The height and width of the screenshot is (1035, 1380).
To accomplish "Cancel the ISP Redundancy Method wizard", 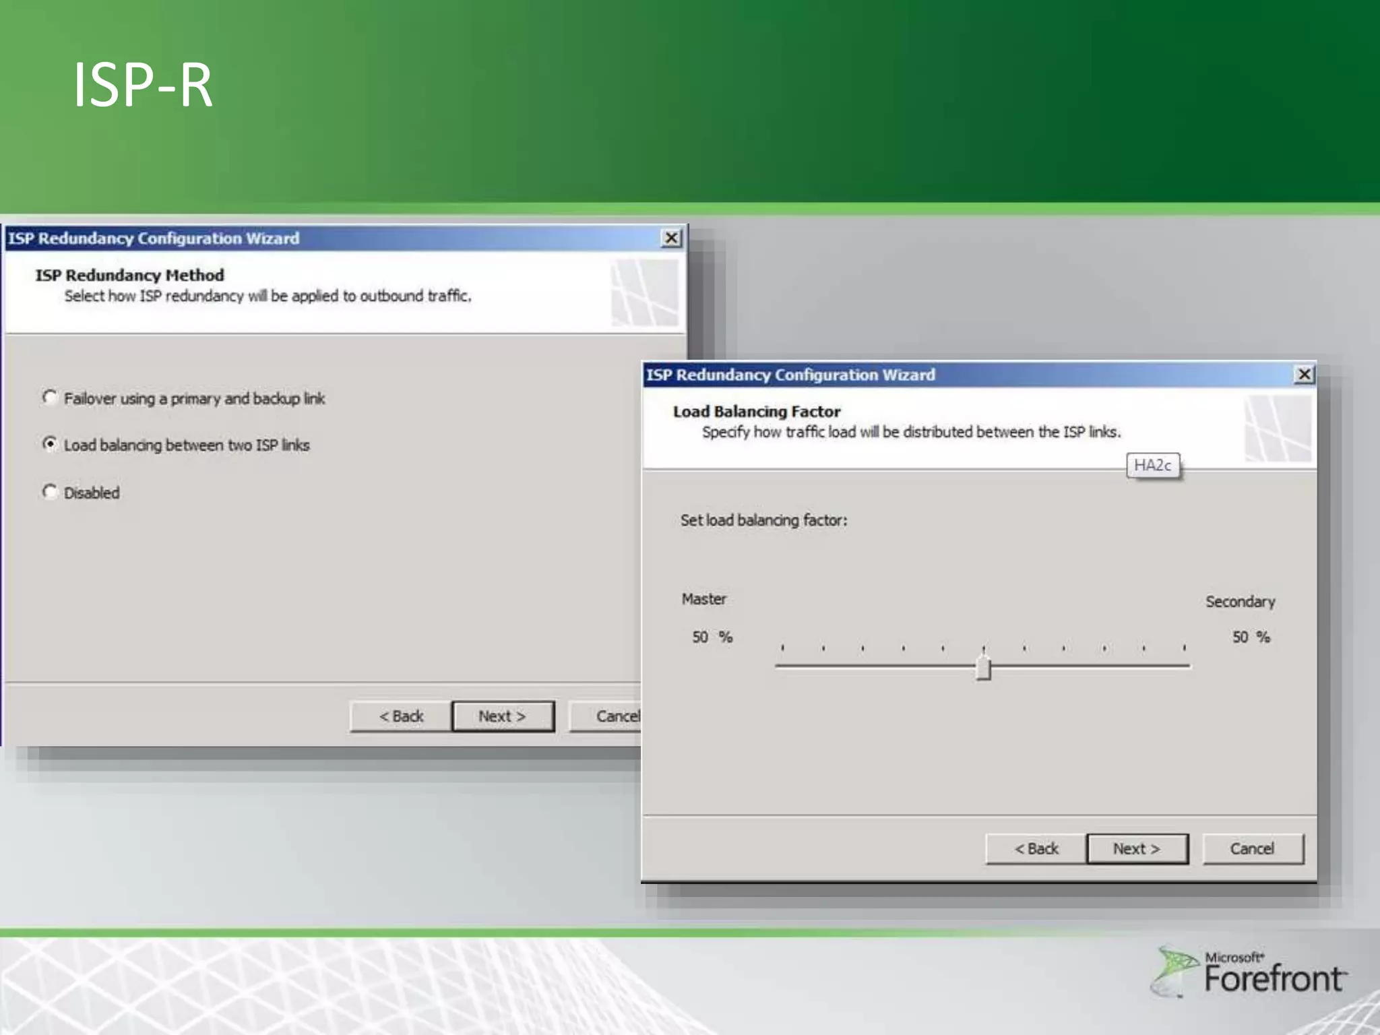I will point(606,716).
